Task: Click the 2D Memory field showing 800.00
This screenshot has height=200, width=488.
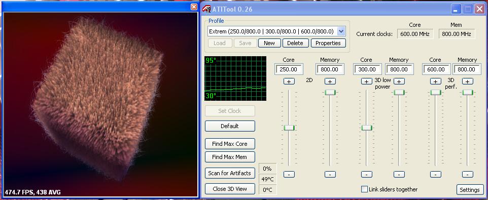Action: (x=330, y=69)
